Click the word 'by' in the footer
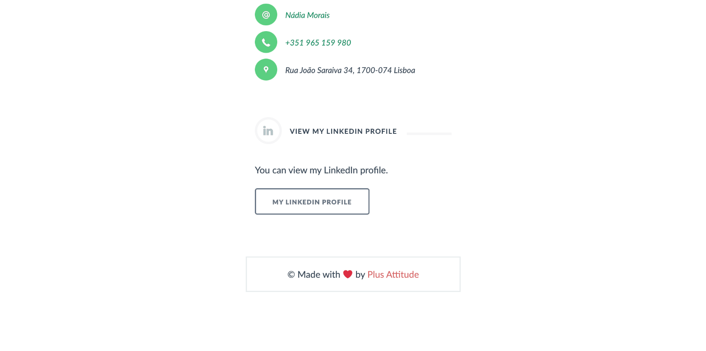 pos(360,275)
